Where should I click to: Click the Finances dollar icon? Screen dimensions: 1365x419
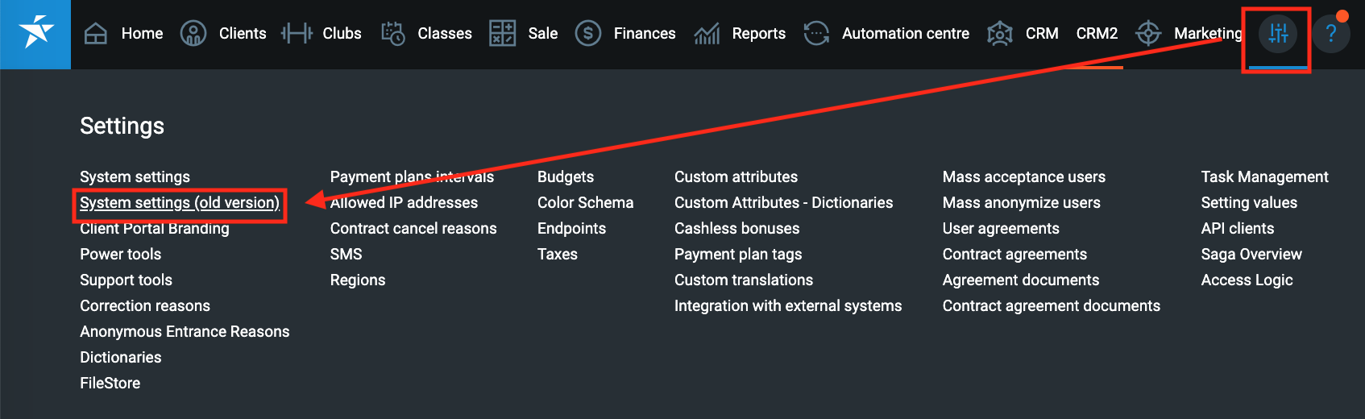[588, 34]
